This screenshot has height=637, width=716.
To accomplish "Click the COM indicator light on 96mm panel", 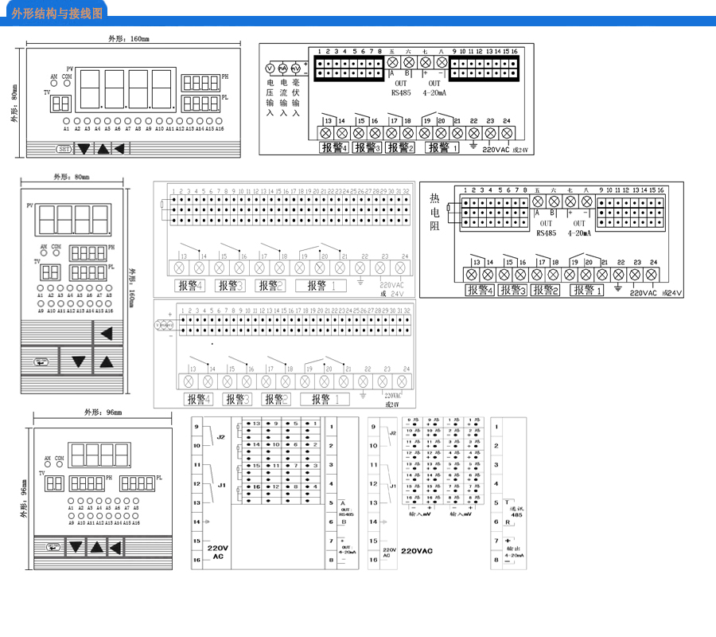I will tap(58, 465).
